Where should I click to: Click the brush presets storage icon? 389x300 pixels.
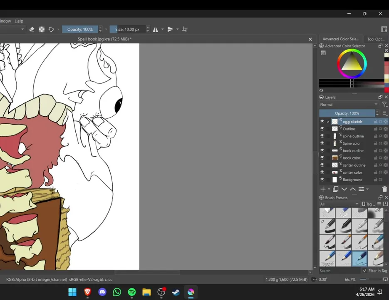(385, 204)
